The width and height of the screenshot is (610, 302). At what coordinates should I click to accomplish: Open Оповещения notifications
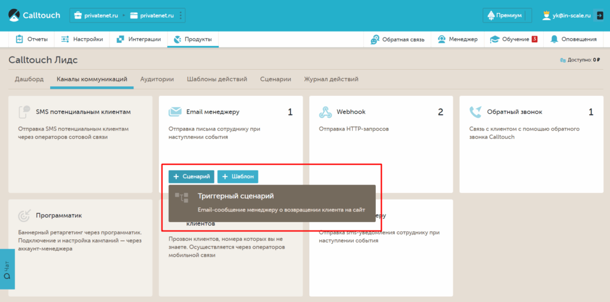[x=574, y=39]
